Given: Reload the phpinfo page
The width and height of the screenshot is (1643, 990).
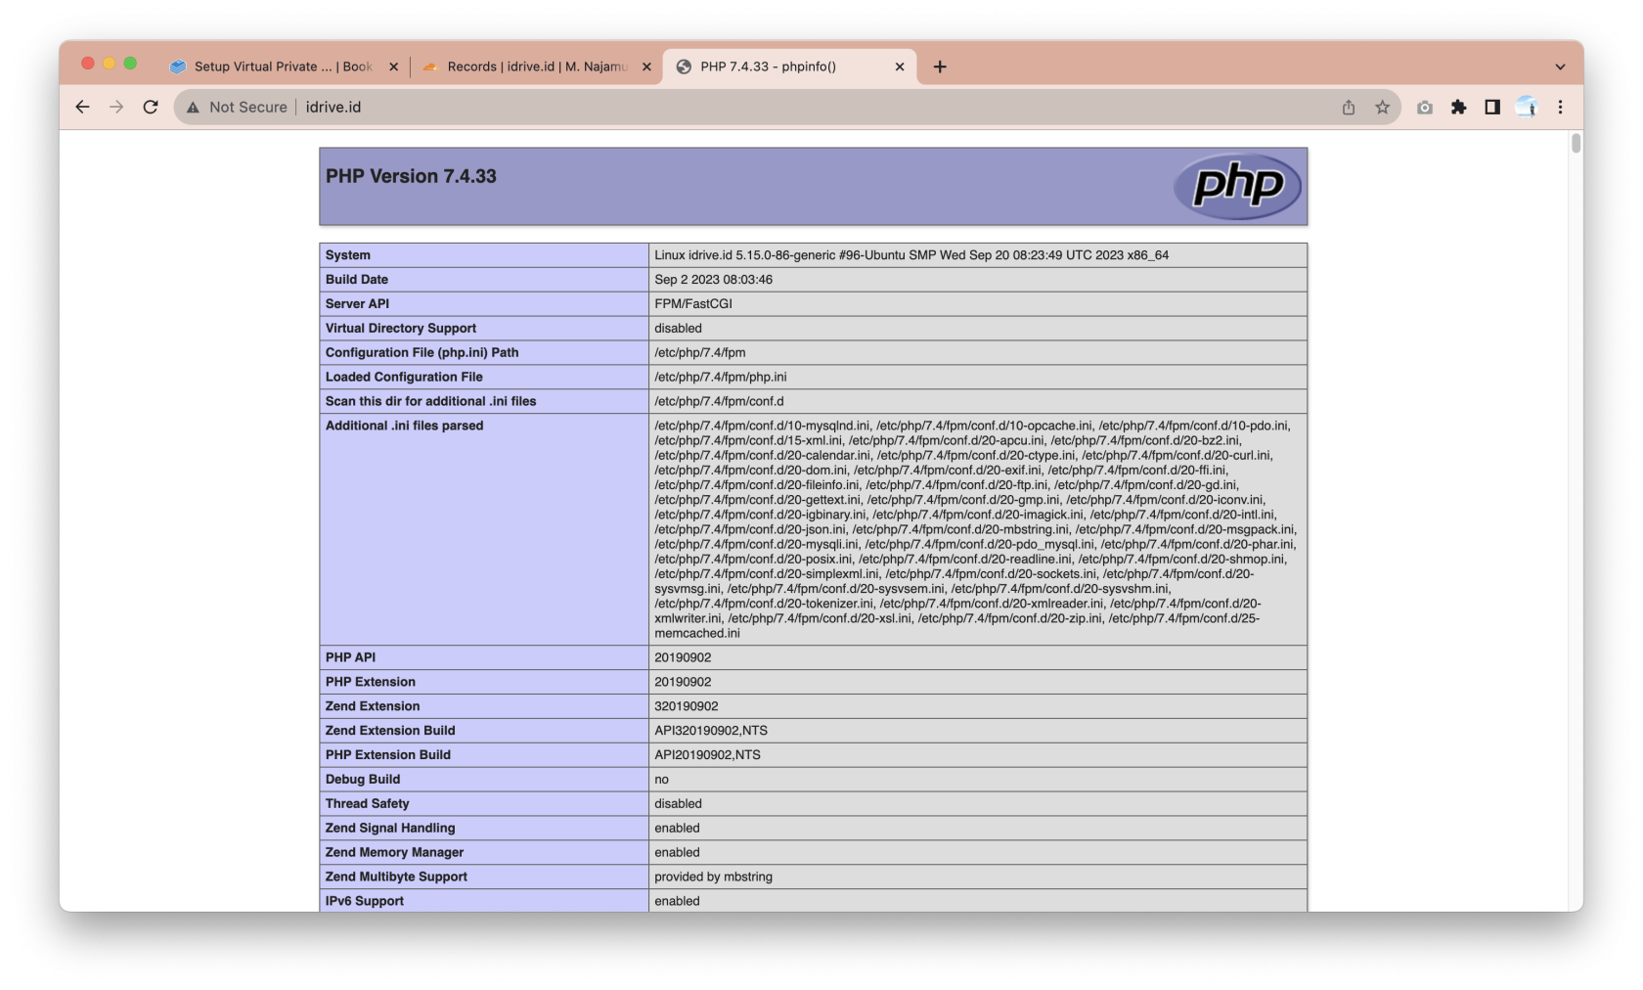Looking at the screenshot, I should coord(151,107).
